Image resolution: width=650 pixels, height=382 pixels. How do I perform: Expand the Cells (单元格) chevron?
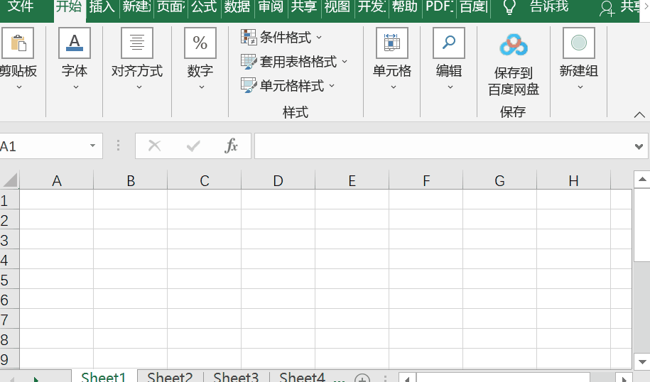pyautogui.click(x=394, y=87)
